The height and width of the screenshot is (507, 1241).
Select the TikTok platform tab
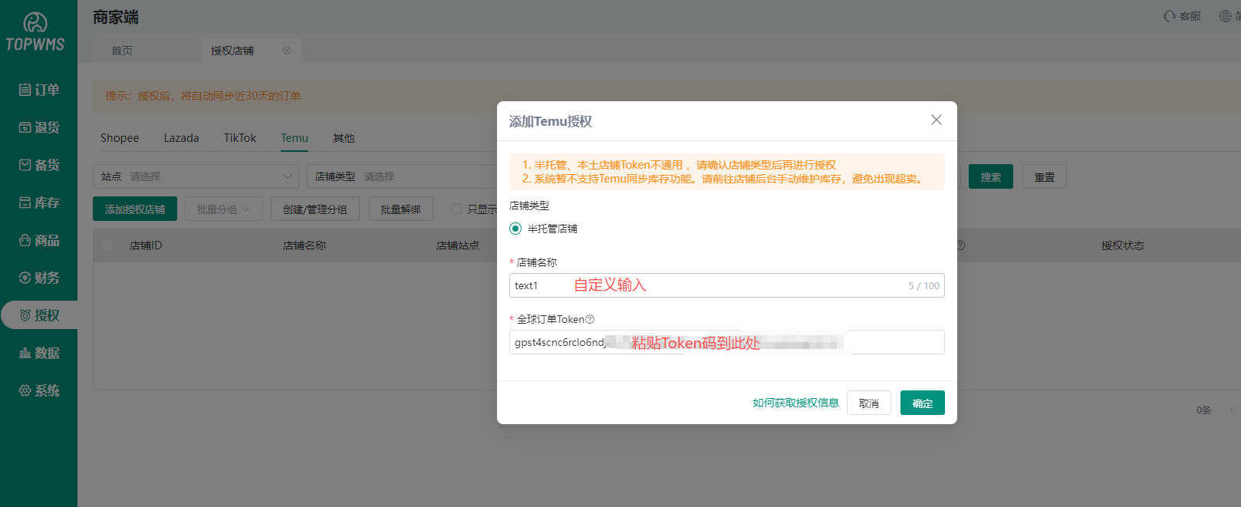(240, 138)
